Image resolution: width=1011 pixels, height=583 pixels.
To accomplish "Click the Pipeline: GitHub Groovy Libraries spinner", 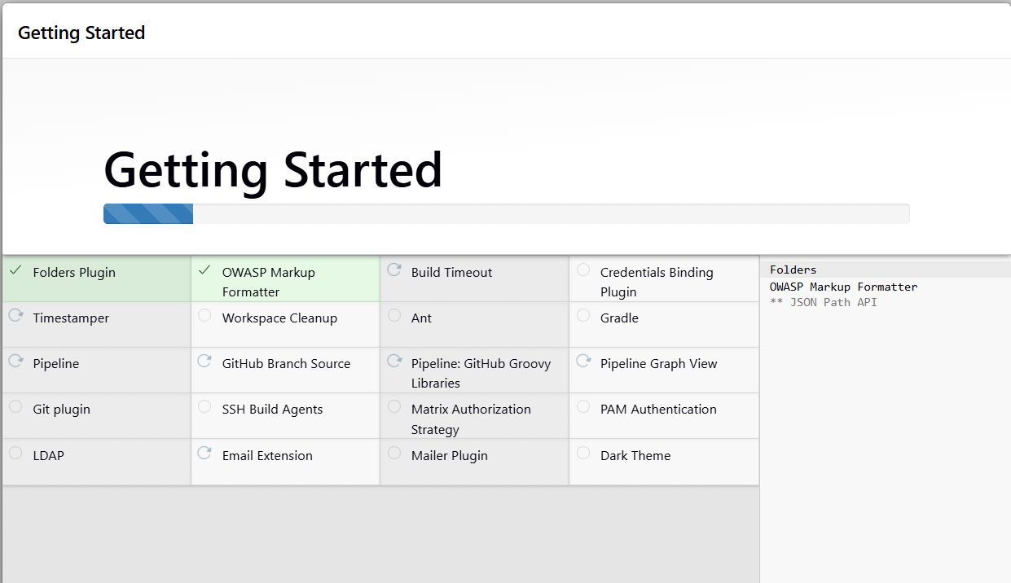I will click(393, 361).
